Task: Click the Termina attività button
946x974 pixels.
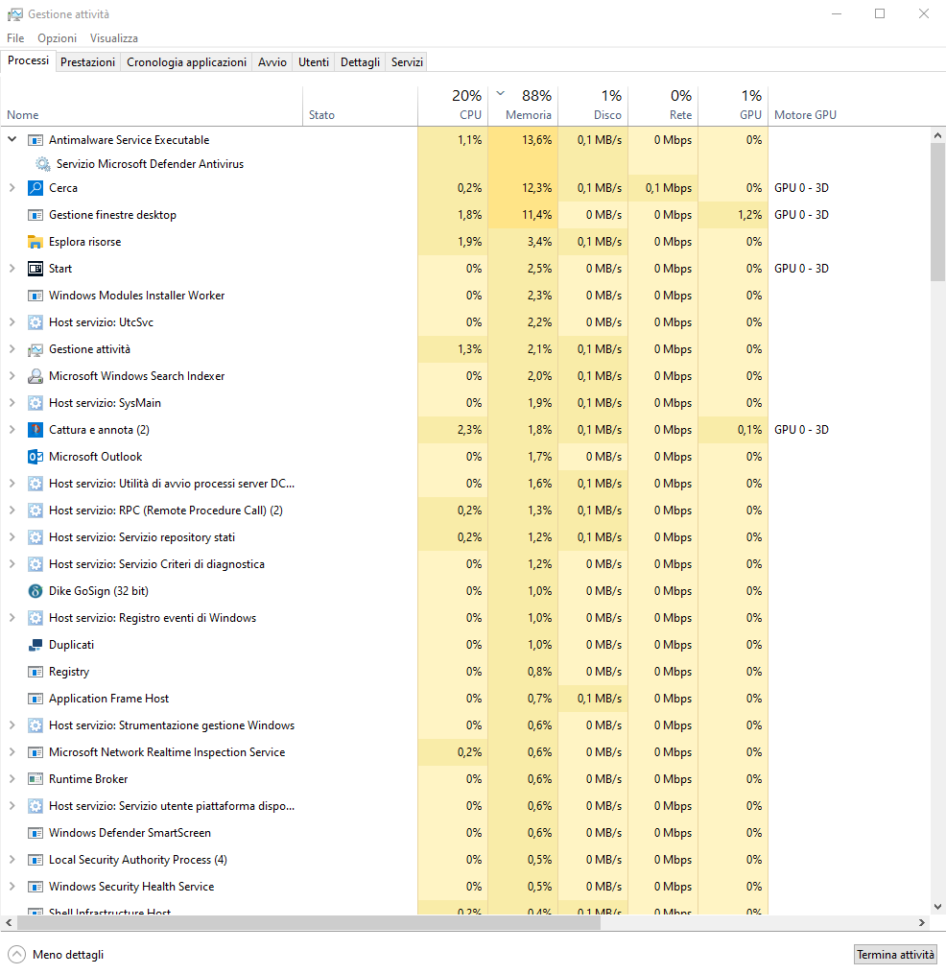Action: tap(896, 954)
